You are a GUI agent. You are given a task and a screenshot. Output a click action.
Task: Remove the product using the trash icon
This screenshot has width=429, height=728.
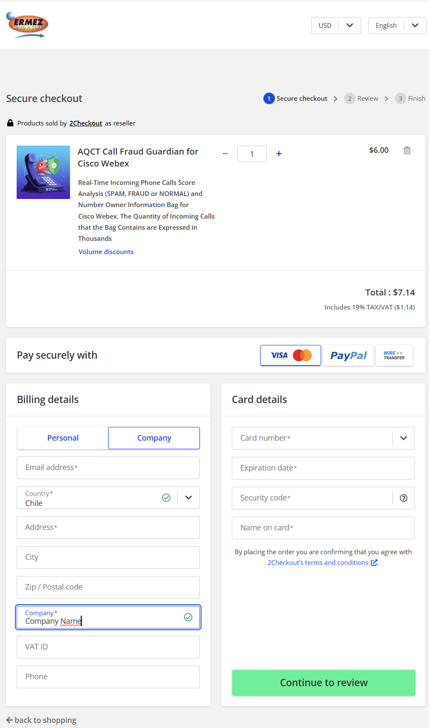tap(407, 150)
